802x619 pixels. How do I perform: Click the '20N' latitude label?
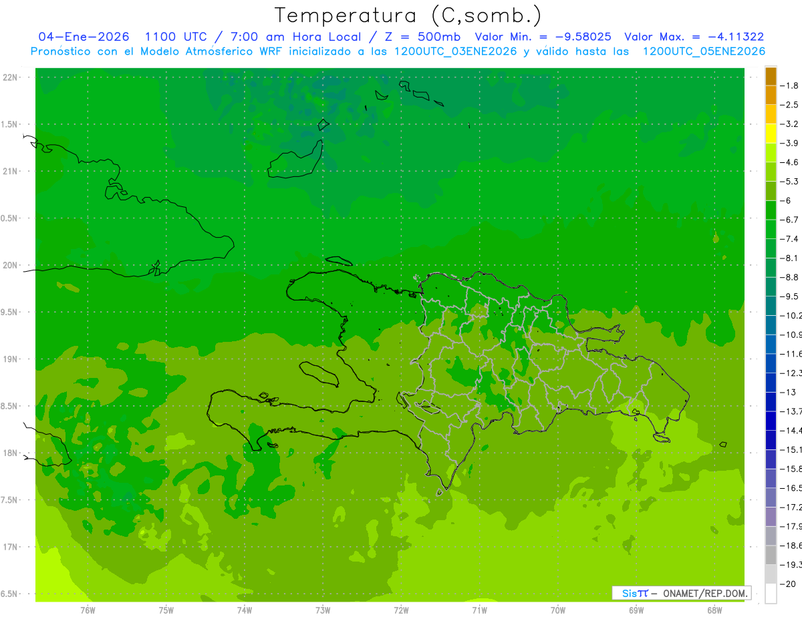(10, 266)
